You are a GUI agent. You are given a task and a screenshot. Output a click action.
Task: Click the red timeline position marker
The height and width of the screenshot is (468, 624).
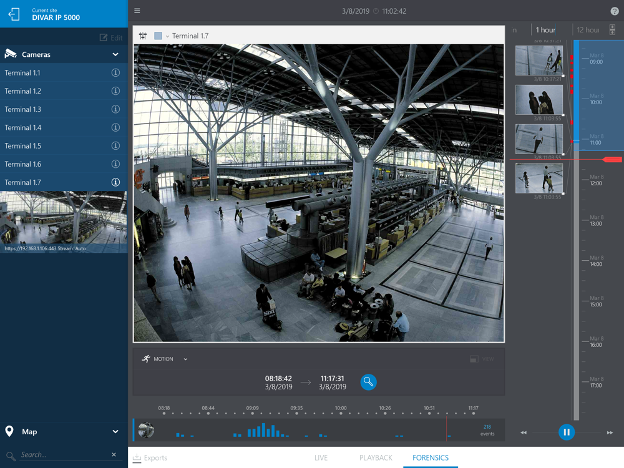click(x=613, y=160)
